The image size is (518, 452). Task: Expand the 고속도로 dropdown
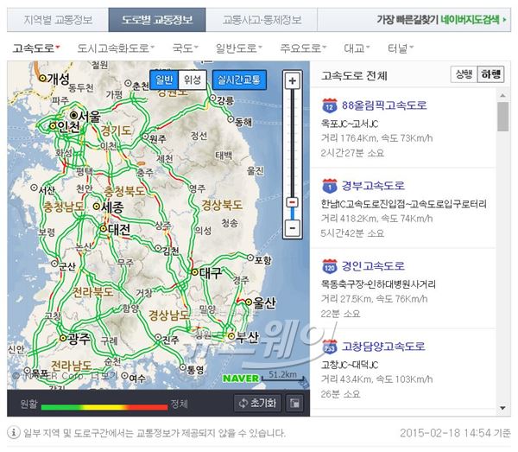pos(36,48)
